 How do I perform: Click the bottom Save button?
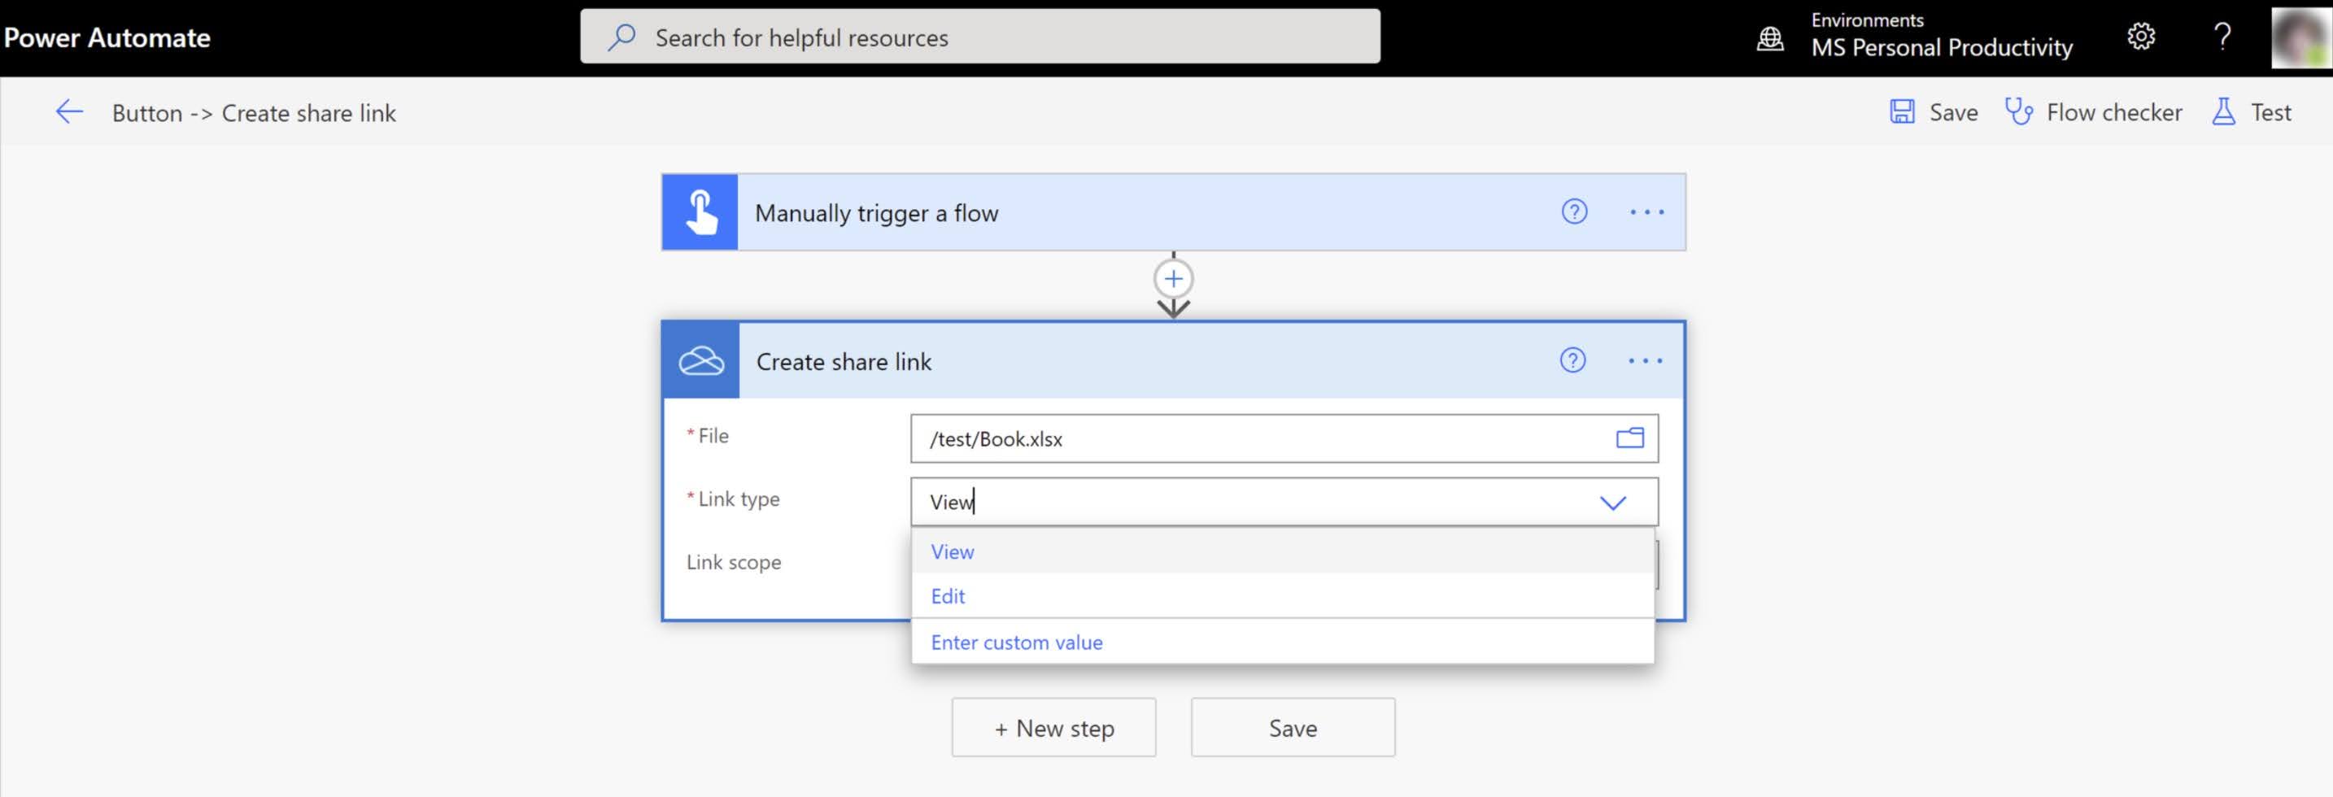pos(1293,727)
